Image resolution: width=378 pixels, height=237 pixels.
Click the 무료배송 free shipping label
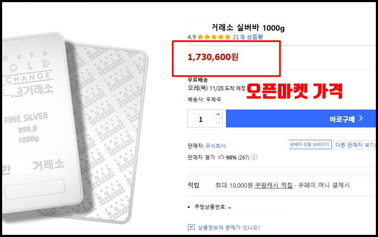(x=198, y=80)
